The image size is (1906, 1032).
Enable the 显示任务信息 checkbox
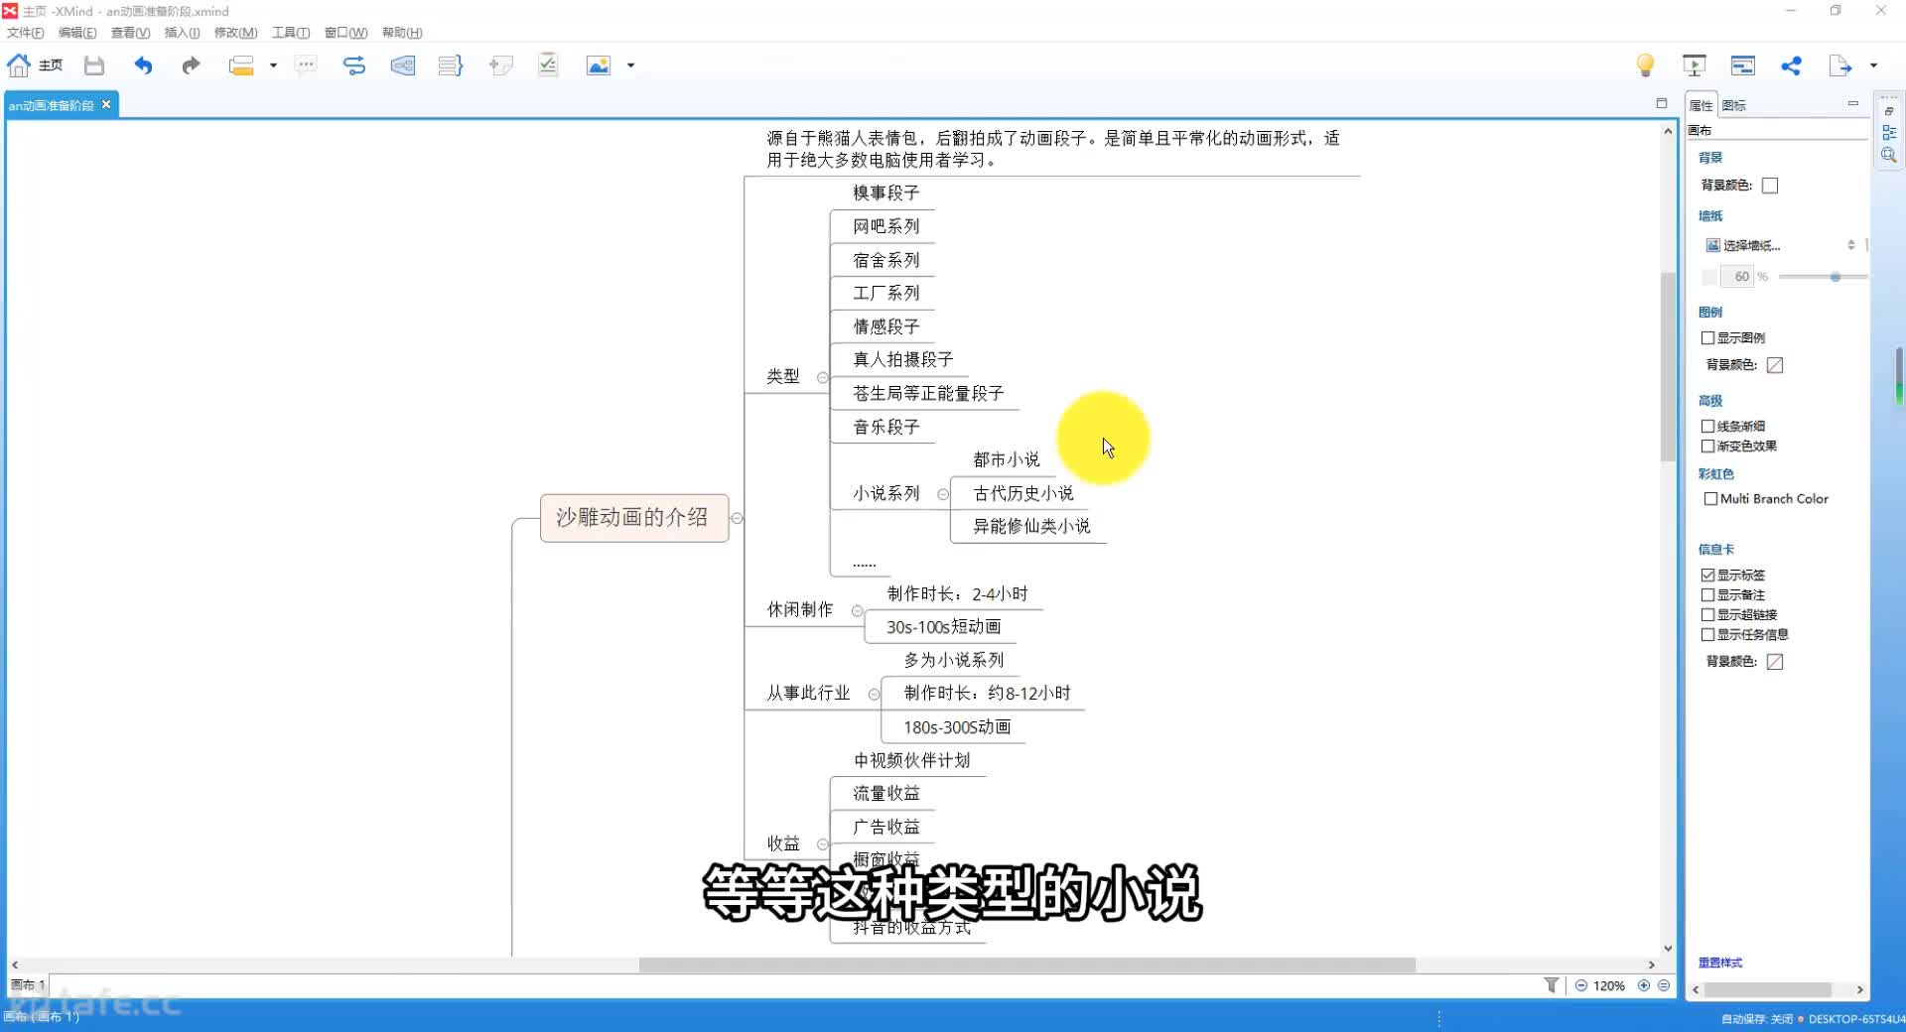click(x=1708, y=635)
